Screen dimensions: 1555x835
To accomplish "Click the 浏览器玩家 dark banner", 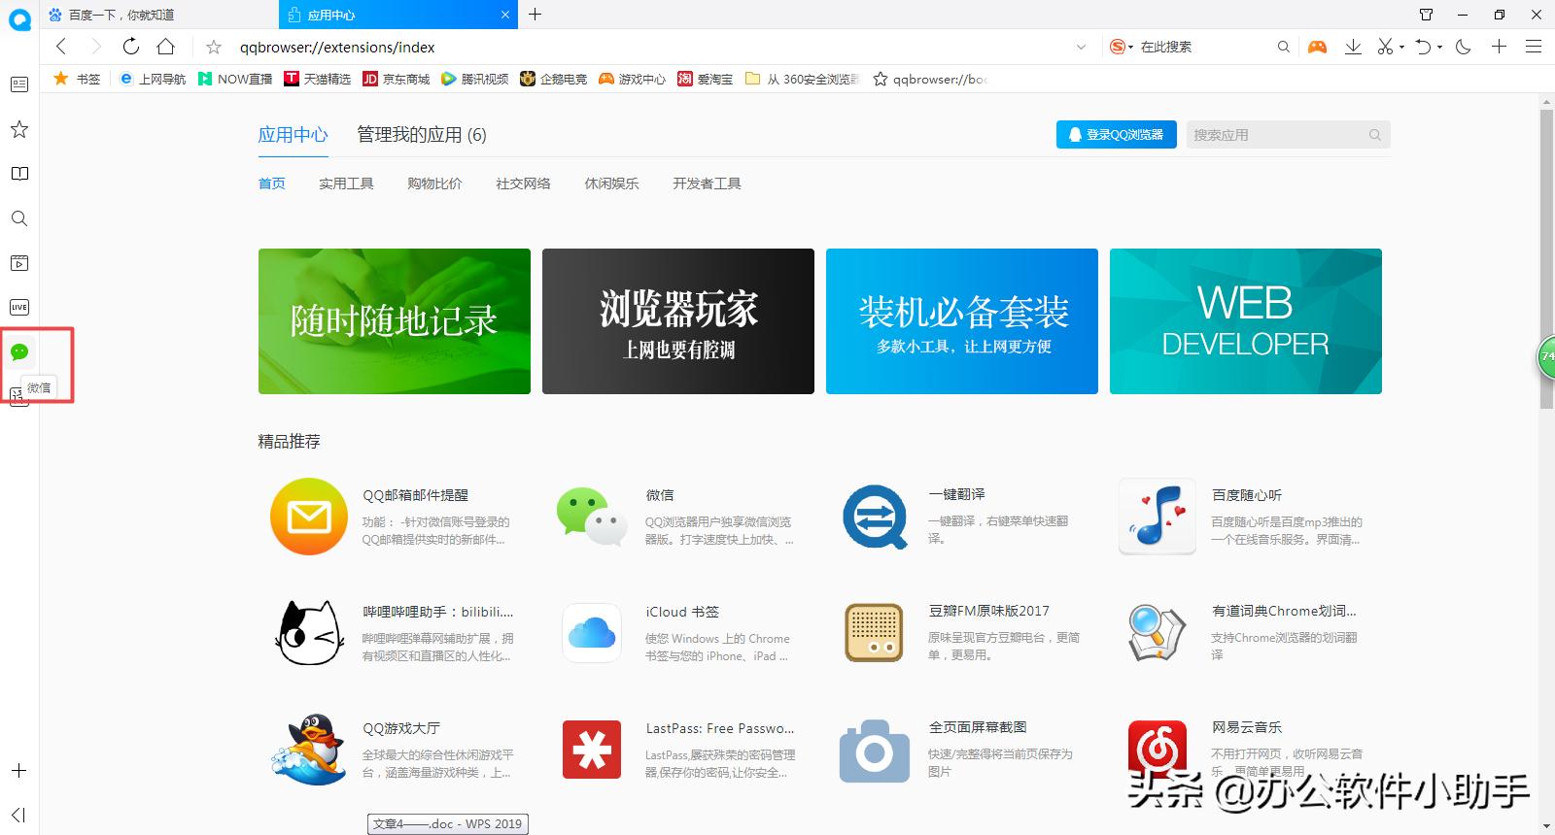I will 678,321.
